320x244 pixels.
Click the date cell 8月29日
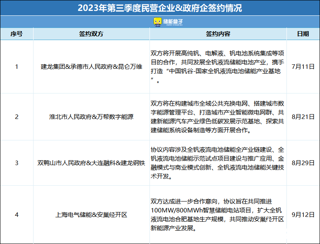coord(303,163)
